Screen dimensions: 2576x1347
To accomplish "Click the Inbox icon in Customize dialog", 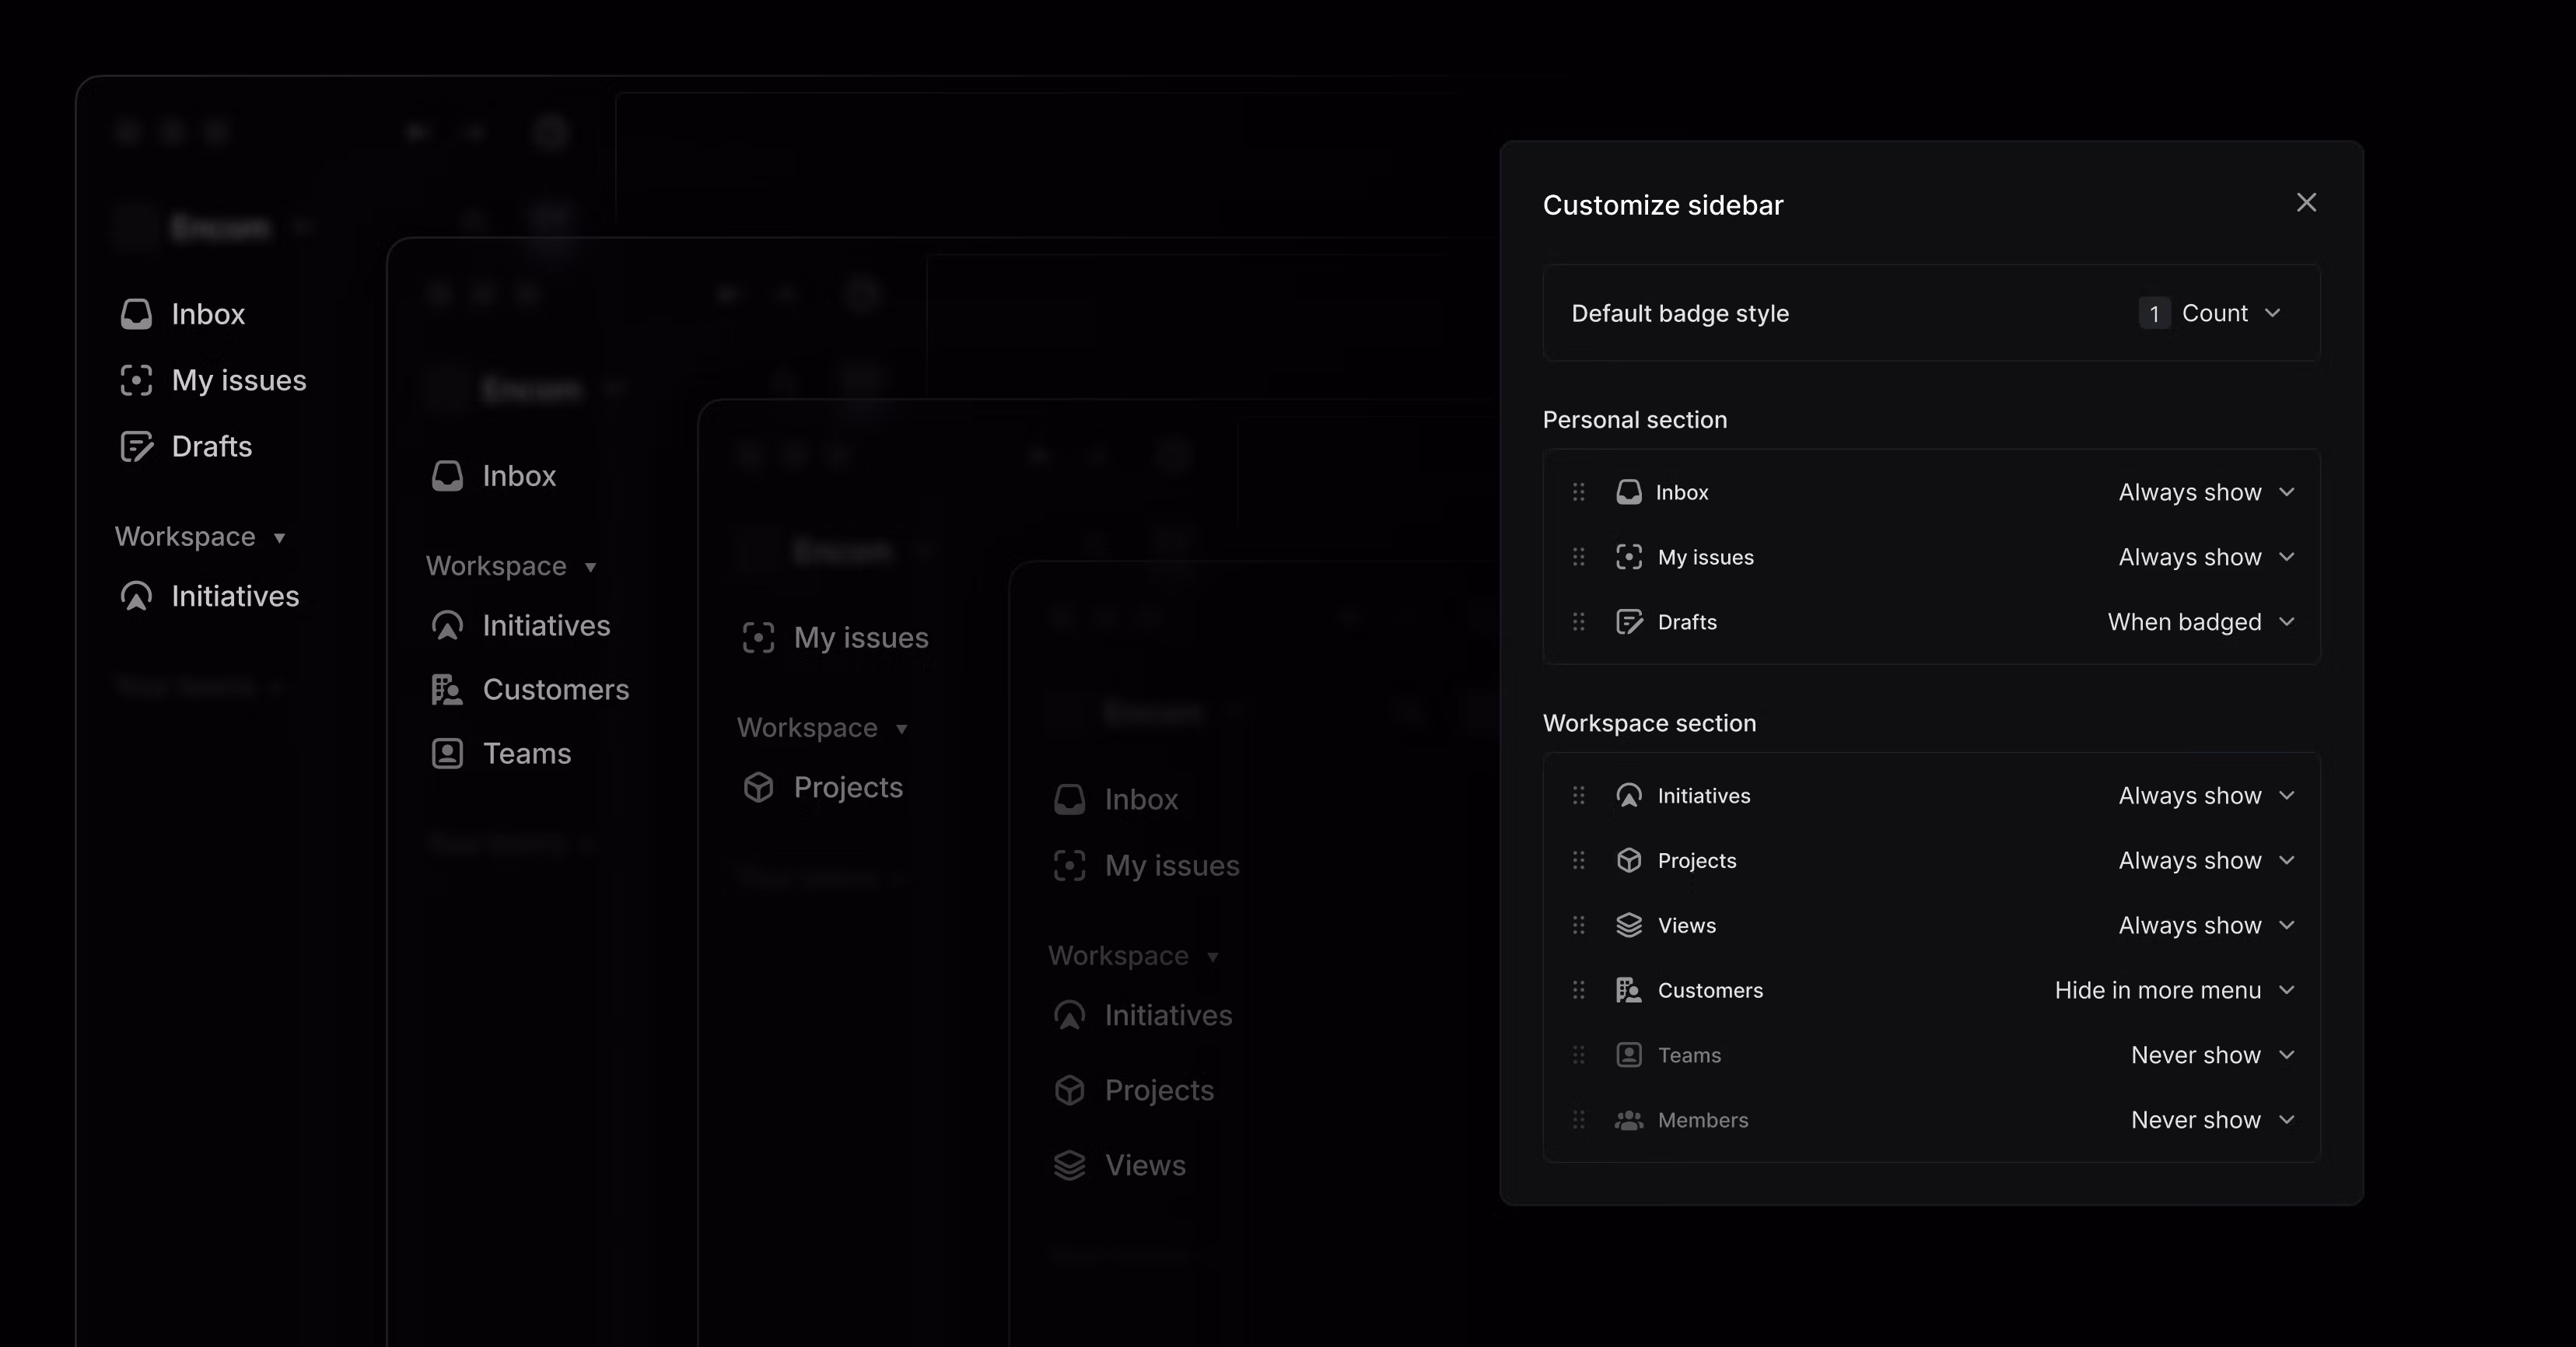I will 1629,492.
